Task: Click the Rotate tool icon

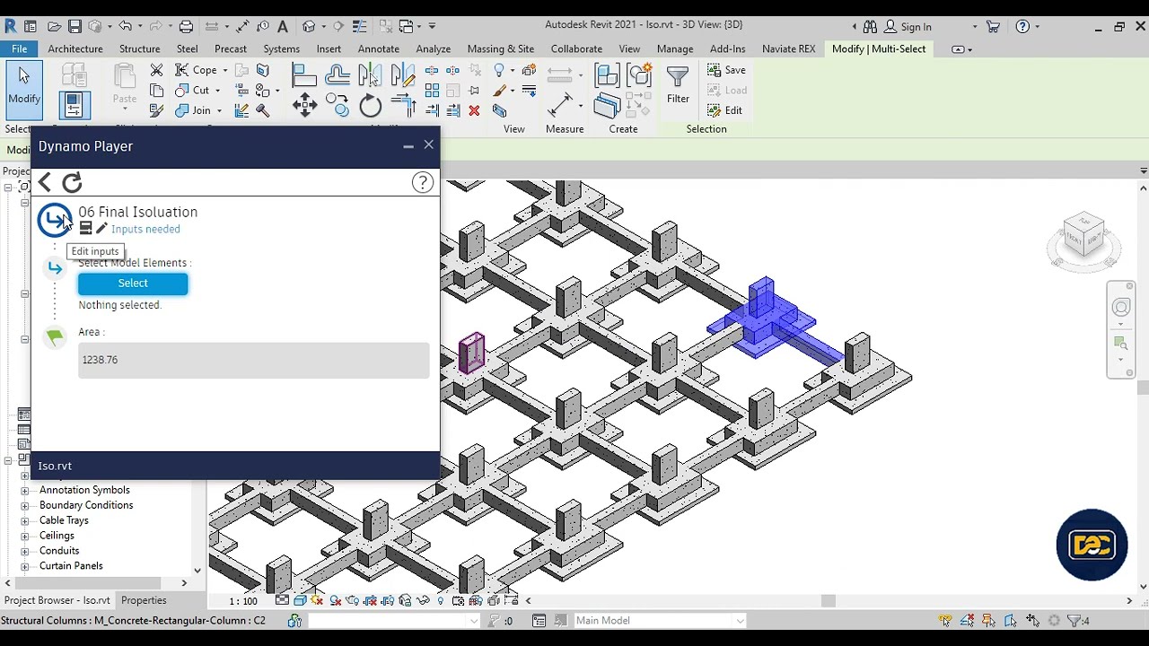Action: coord(370,107)
